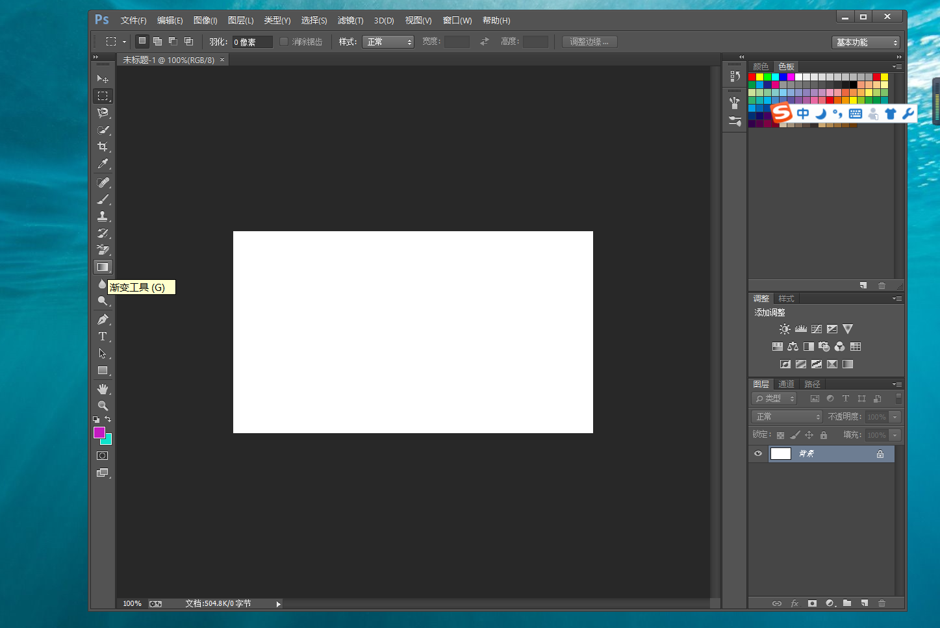Image resolution: width=940 pixels, height=628 pixels.
Task: Add layer mask button
Action: (812, 603)
